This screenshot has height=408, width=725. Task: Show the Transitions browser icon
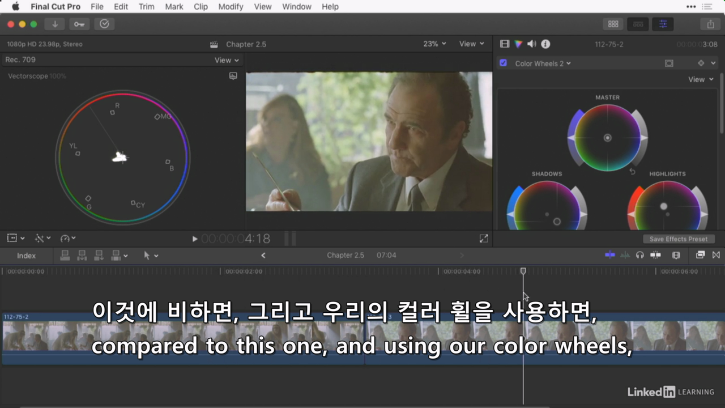(716, 255)
